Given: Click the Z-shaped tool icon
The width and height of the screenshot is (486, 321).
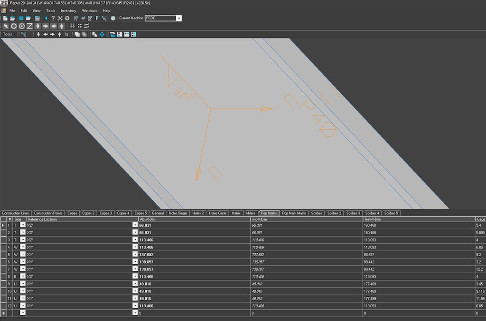Looking at the screenshot, I should [x=30, y=26].
